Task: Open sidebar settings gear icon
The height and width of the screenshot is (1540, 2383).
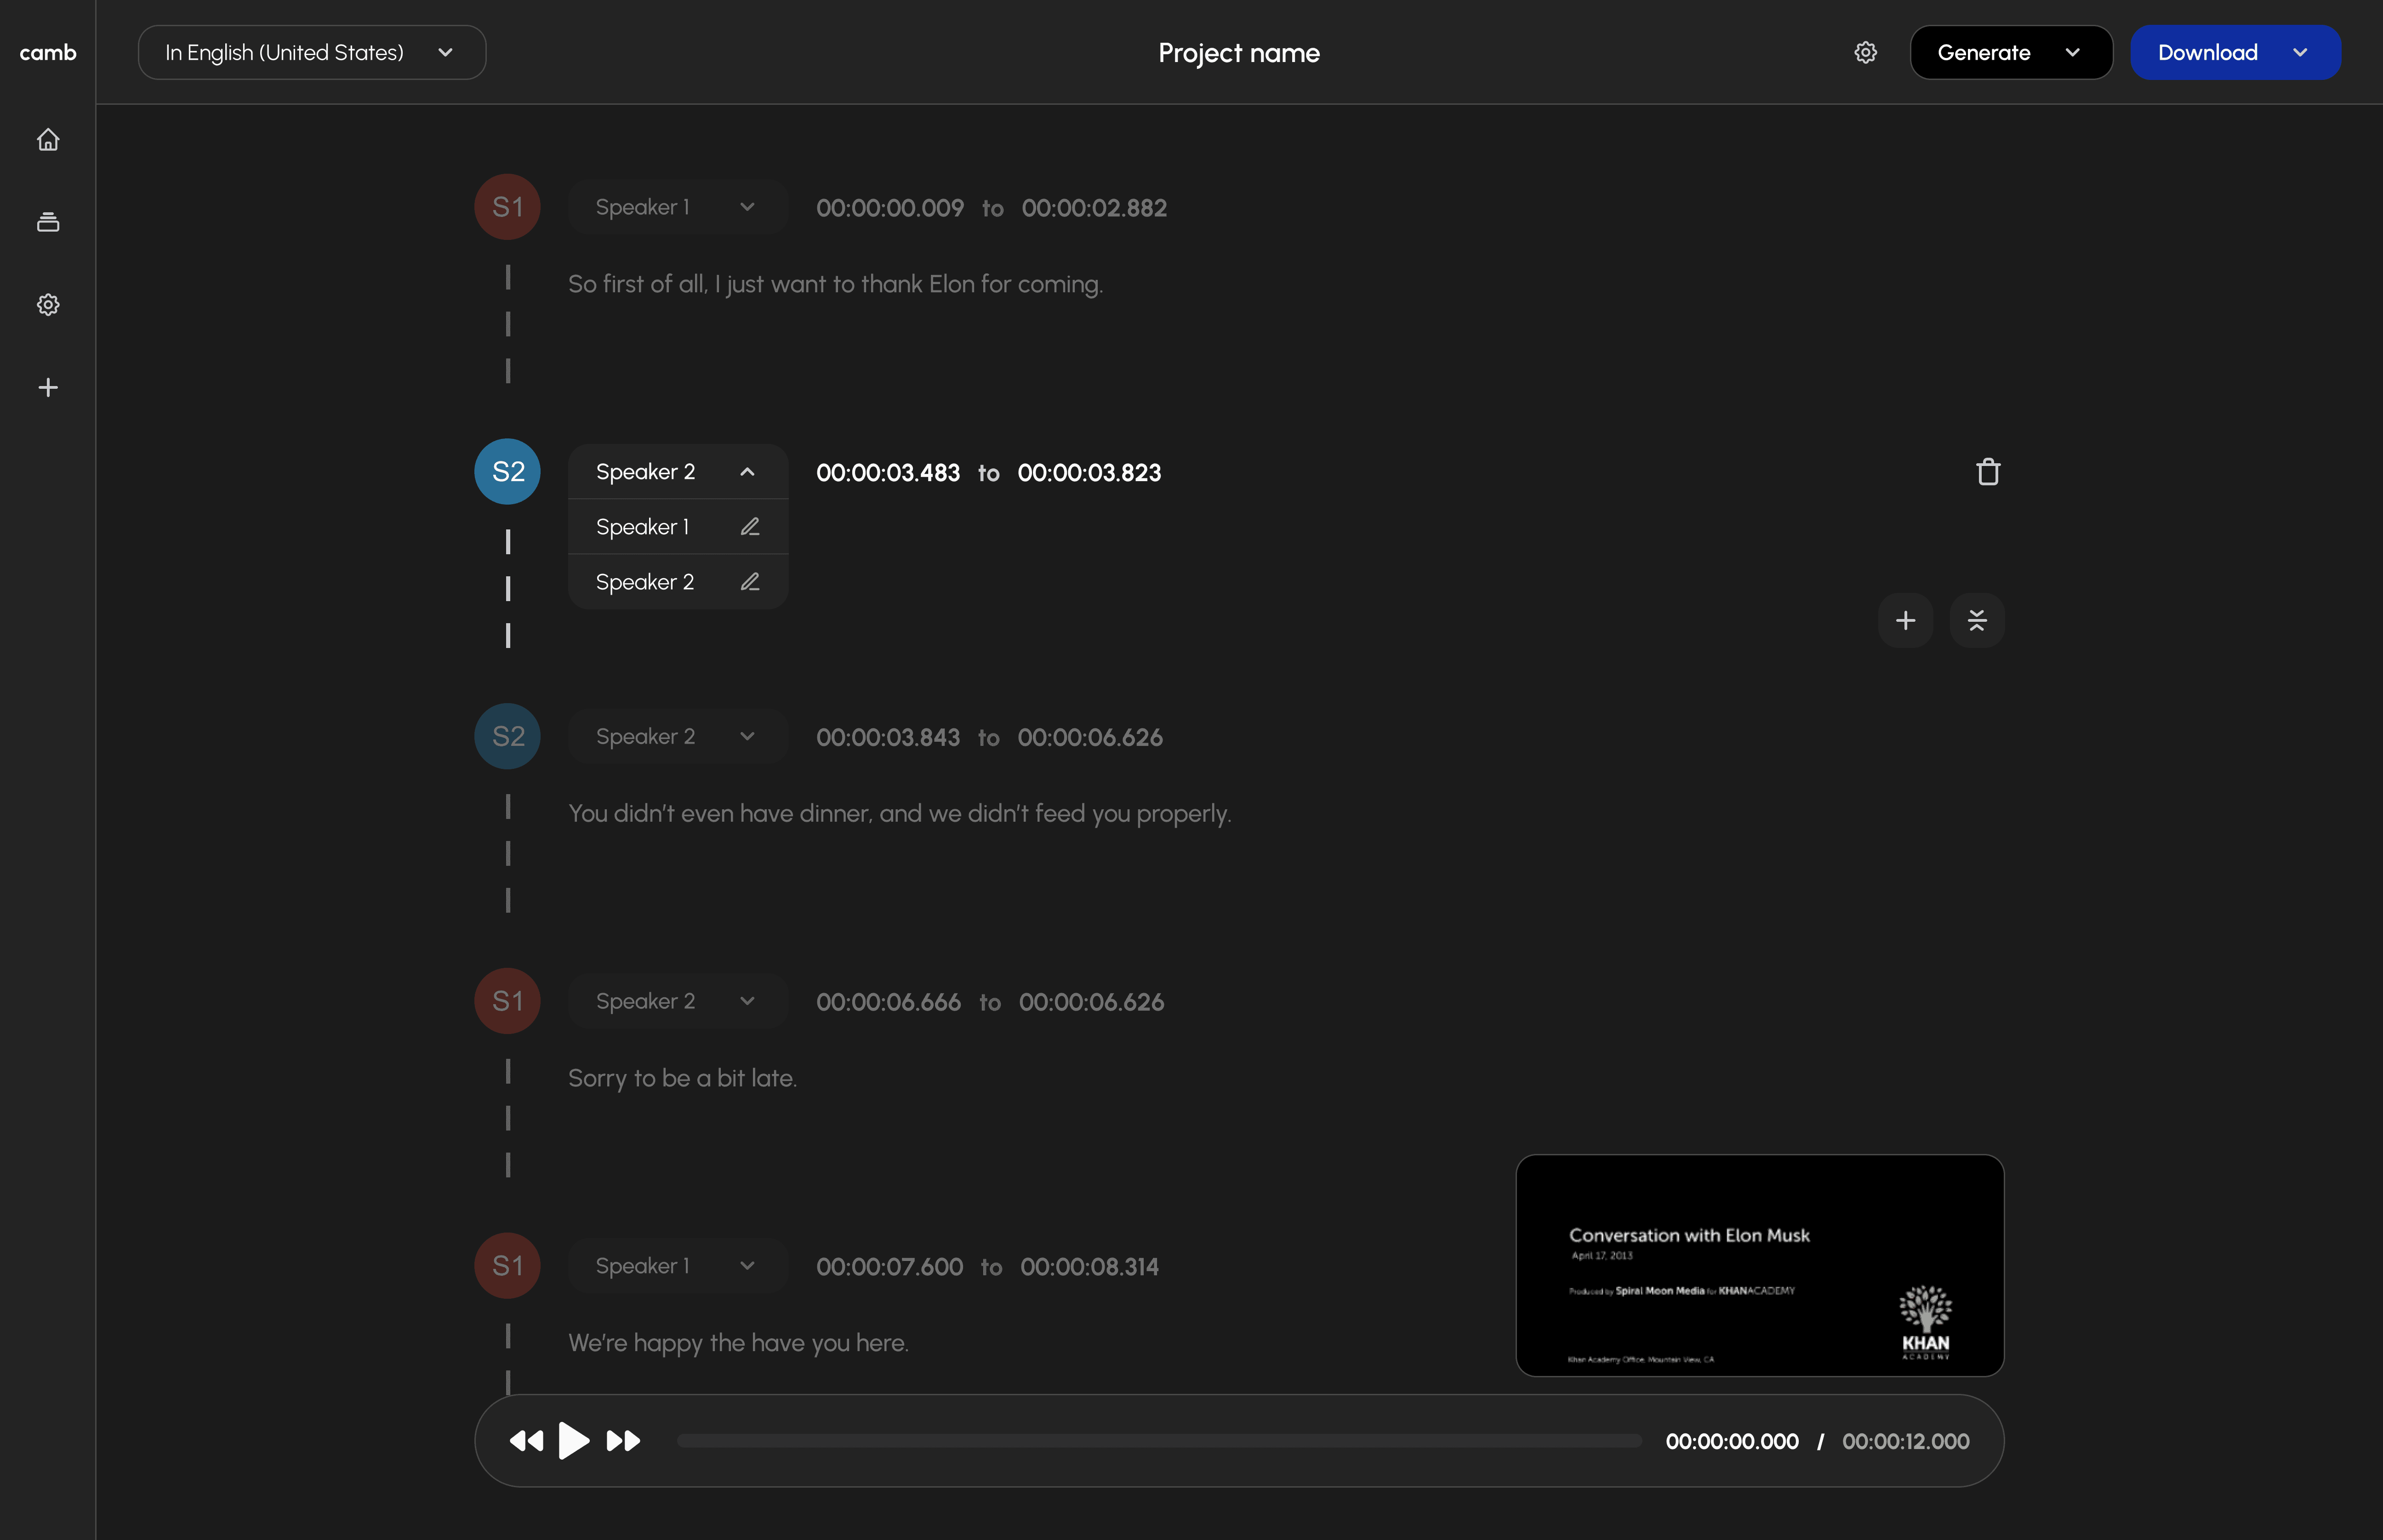Action: tap(48, 305)
